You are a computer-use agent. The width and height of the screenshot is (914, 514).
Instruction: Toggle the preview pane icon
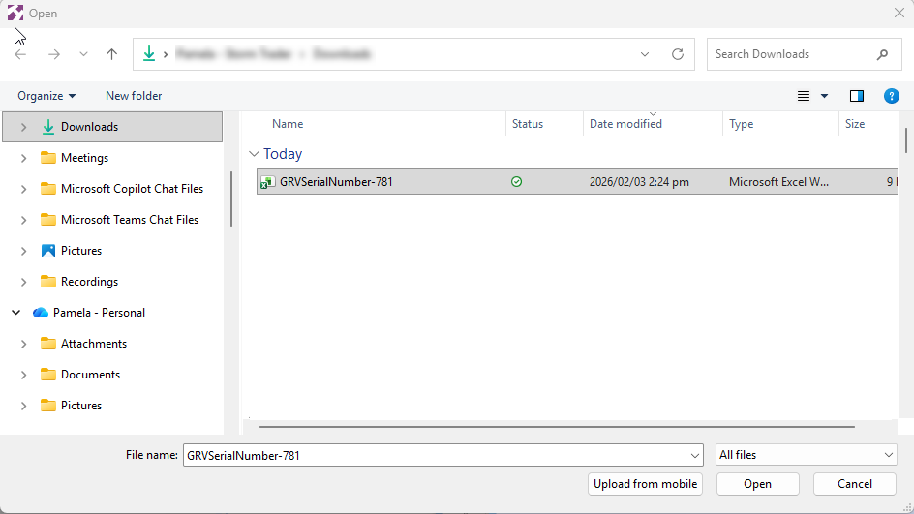856,96
